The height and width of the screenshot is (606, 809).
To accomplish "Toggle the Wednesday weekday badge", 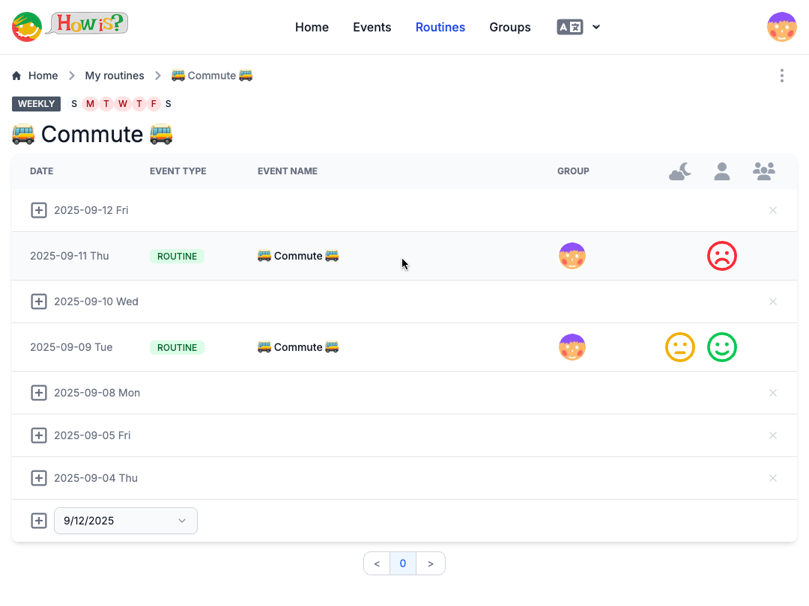I will [123, 104].
